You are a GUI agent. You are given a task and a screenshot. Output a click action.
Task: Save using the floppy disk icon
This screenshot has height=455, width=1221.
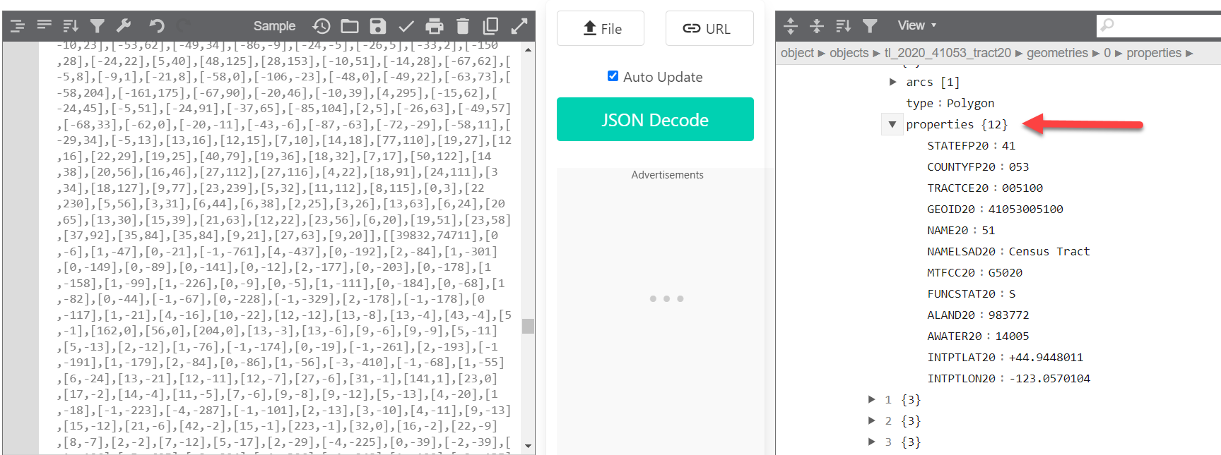[378, 26]
